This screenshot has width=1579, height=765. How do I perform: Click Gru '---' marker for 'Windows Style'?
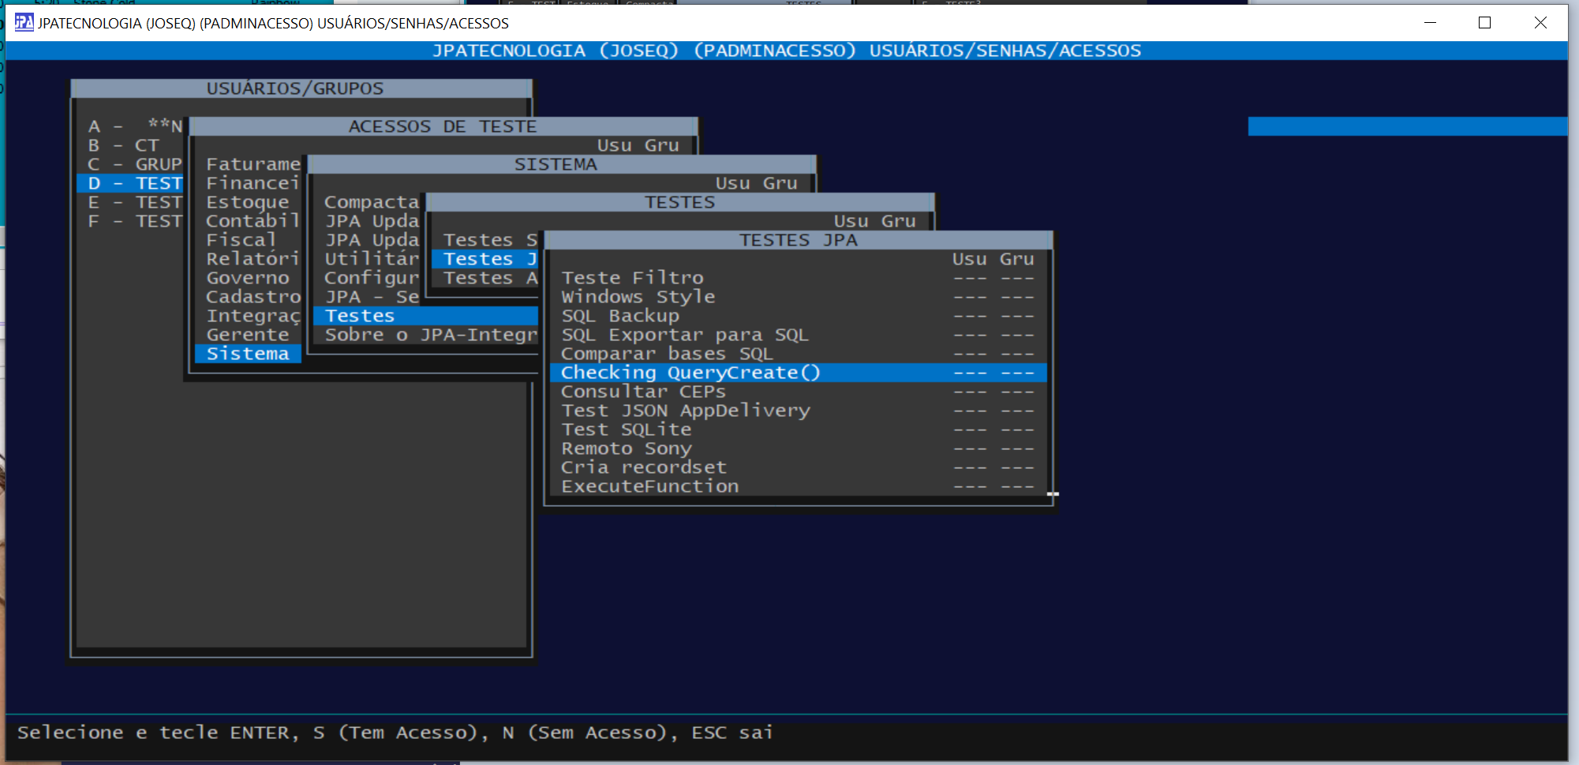point(1017,297)
